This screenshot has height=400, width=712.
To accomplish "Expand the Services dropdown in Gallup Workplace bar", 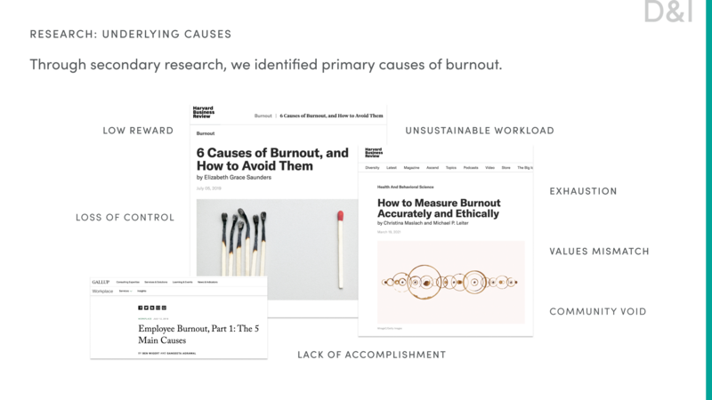I will coord(125,292).
